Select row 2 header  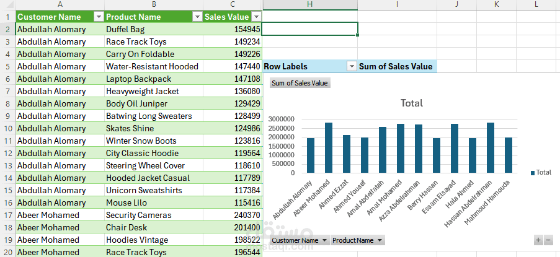point(7,29)
